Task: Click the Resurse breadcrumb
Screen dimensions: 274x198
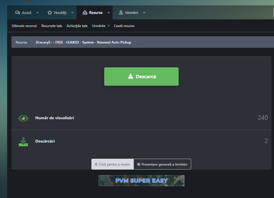Action: click(21, 42)
